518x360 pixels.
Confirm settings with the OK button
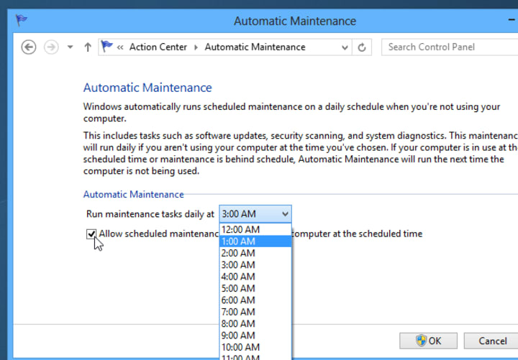point(428,341)
